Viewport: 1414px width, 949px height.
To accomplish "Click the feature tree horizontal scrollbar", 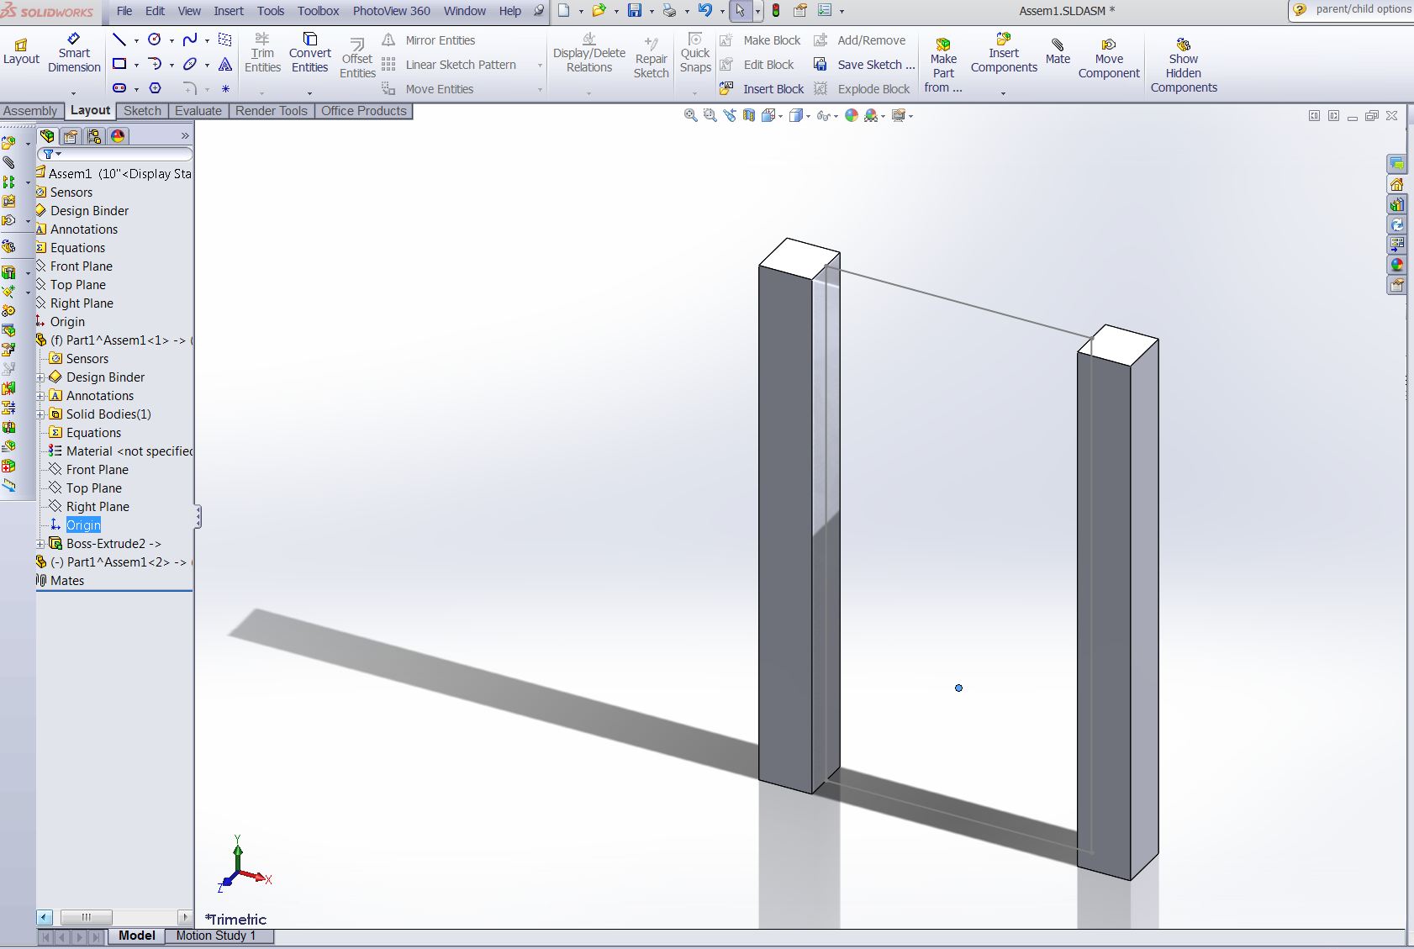I will point(115,917).
